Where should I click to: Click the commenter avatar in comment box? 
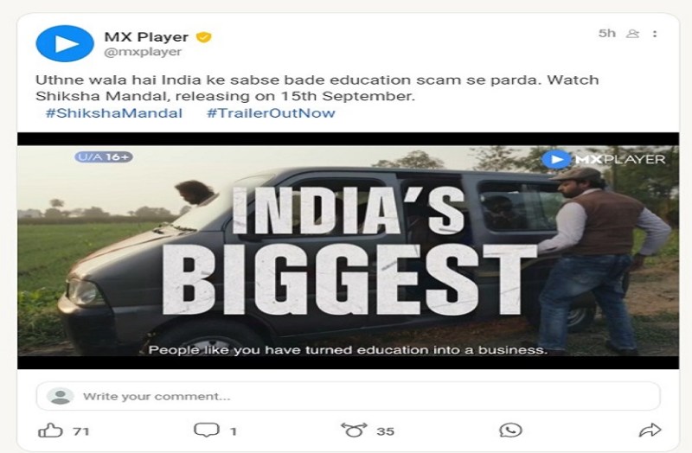click(x=61, y=396)
